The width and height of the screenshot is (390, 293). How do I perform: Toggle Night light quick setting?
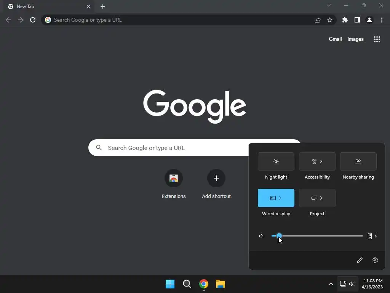point(276,161)
